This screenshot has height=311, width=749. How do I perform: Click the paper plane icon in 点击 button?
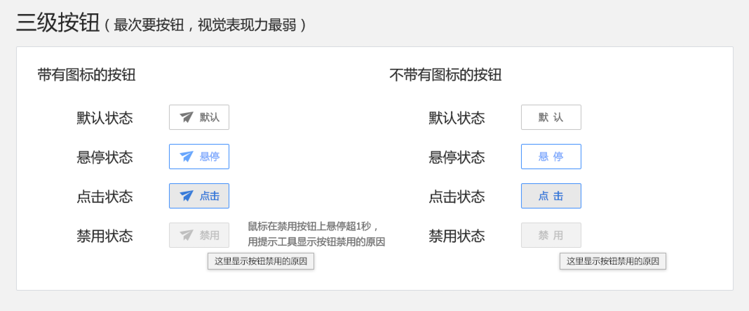pyautogui.click(x=186, y=196)
